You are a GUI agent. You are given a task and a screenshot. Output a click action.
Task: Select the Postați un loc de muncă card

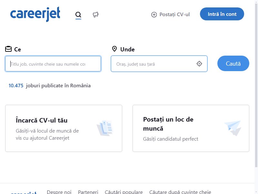tap(191, 128)
